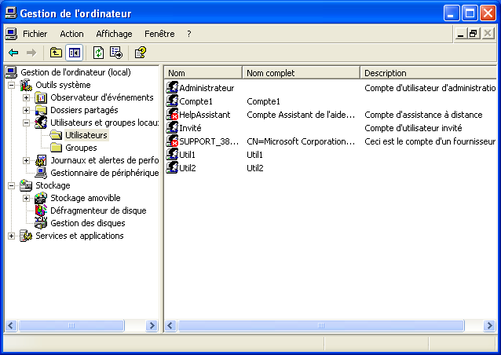501x355 pixels.
Task: Click the Gestionnaire de périphériques icon
Action: click(41, 173)
